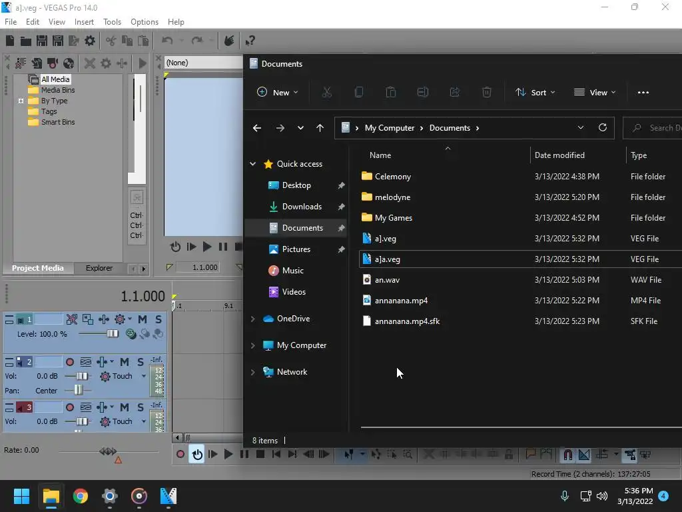
Task: Open Track FX on video track 1
Action: point(104,319)
